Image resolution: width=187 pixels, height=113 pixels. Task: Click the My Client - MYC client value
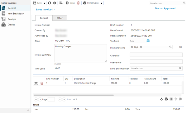(x=63, y=41)
